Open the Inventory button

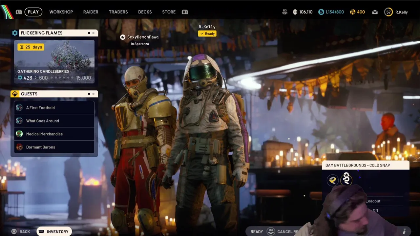pos(54,231)
